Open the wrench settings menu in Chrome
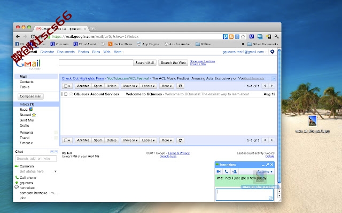The height and width of the screenshot is (213, 342). click(276, 37)
